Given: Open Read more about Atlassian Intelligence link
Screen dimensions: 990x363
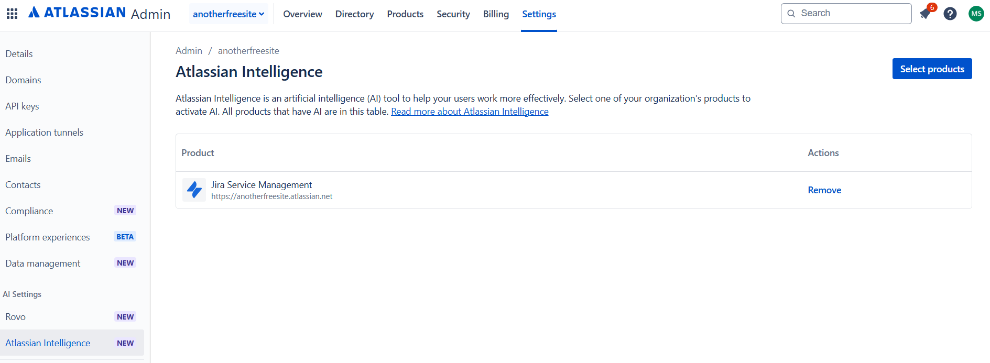Looking at the screenshot, I should point(470,112).
